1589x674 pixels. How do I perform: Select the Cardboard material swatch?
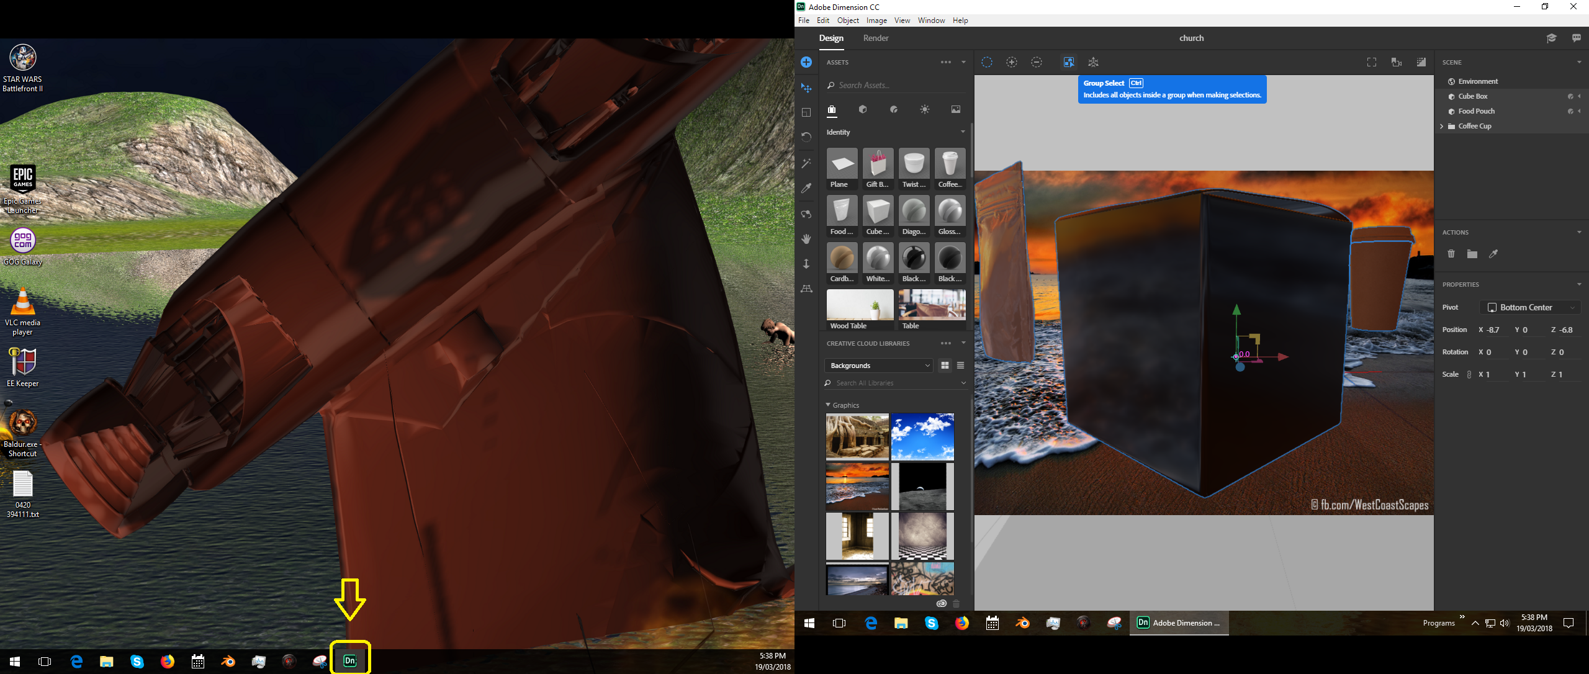pos(842,263)
